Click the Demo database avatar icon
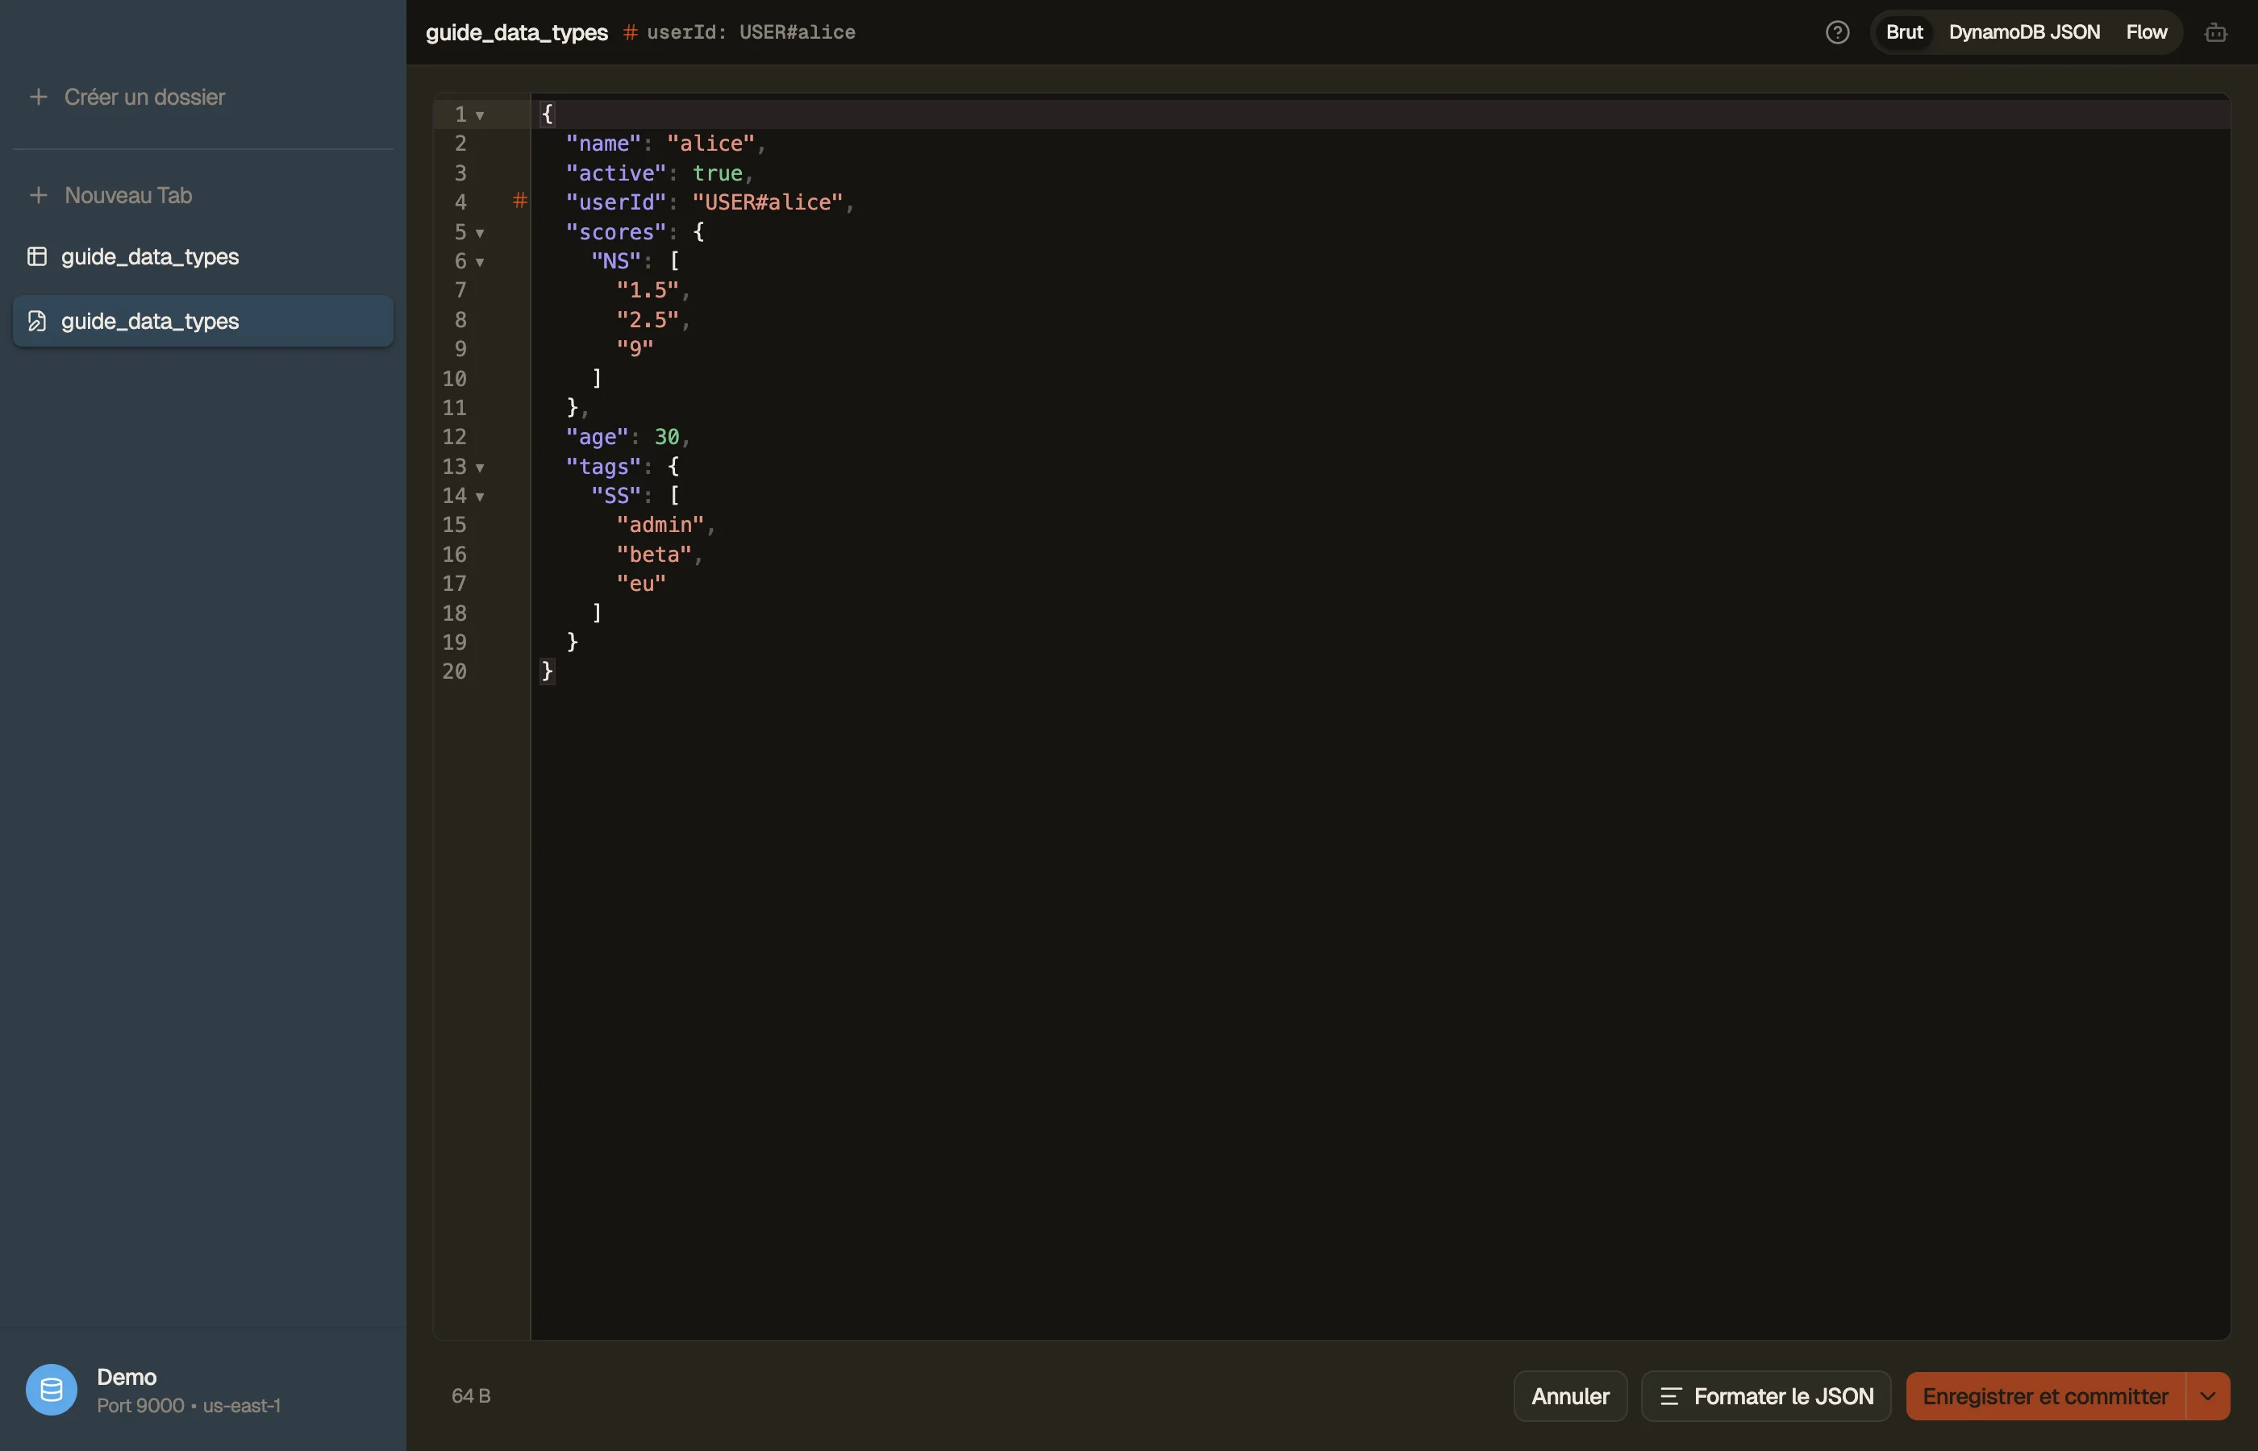This screenshot has width=2258, height=1451. coord(52,1390)
